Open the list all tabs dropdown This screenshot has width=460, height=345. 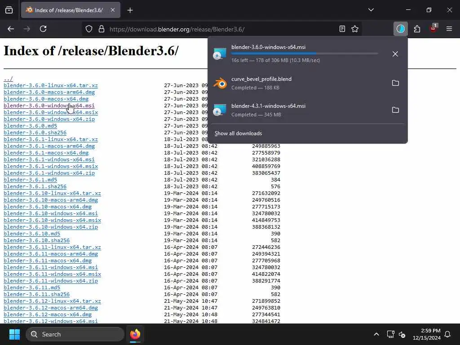pos(371,10)
